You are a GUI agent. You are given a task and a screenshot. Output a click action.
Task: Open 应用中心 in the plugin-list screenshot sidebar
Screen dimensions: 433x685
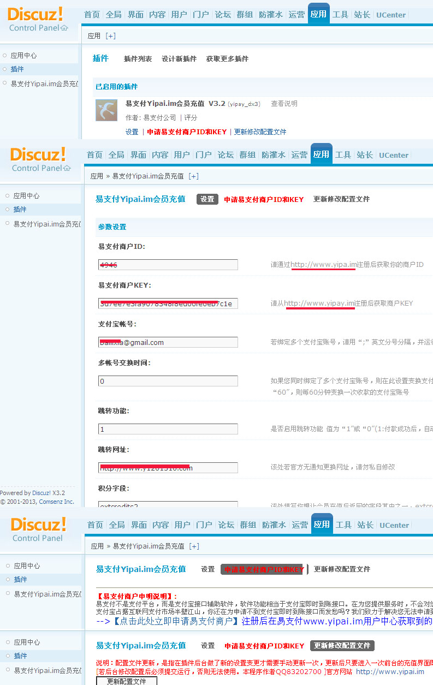(x=23, y=56)
